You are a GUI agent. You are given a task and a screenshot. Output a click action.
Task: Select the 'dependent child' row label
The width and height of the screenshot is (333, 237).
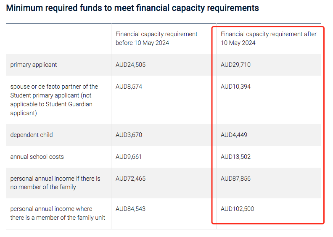coord(32,135)
